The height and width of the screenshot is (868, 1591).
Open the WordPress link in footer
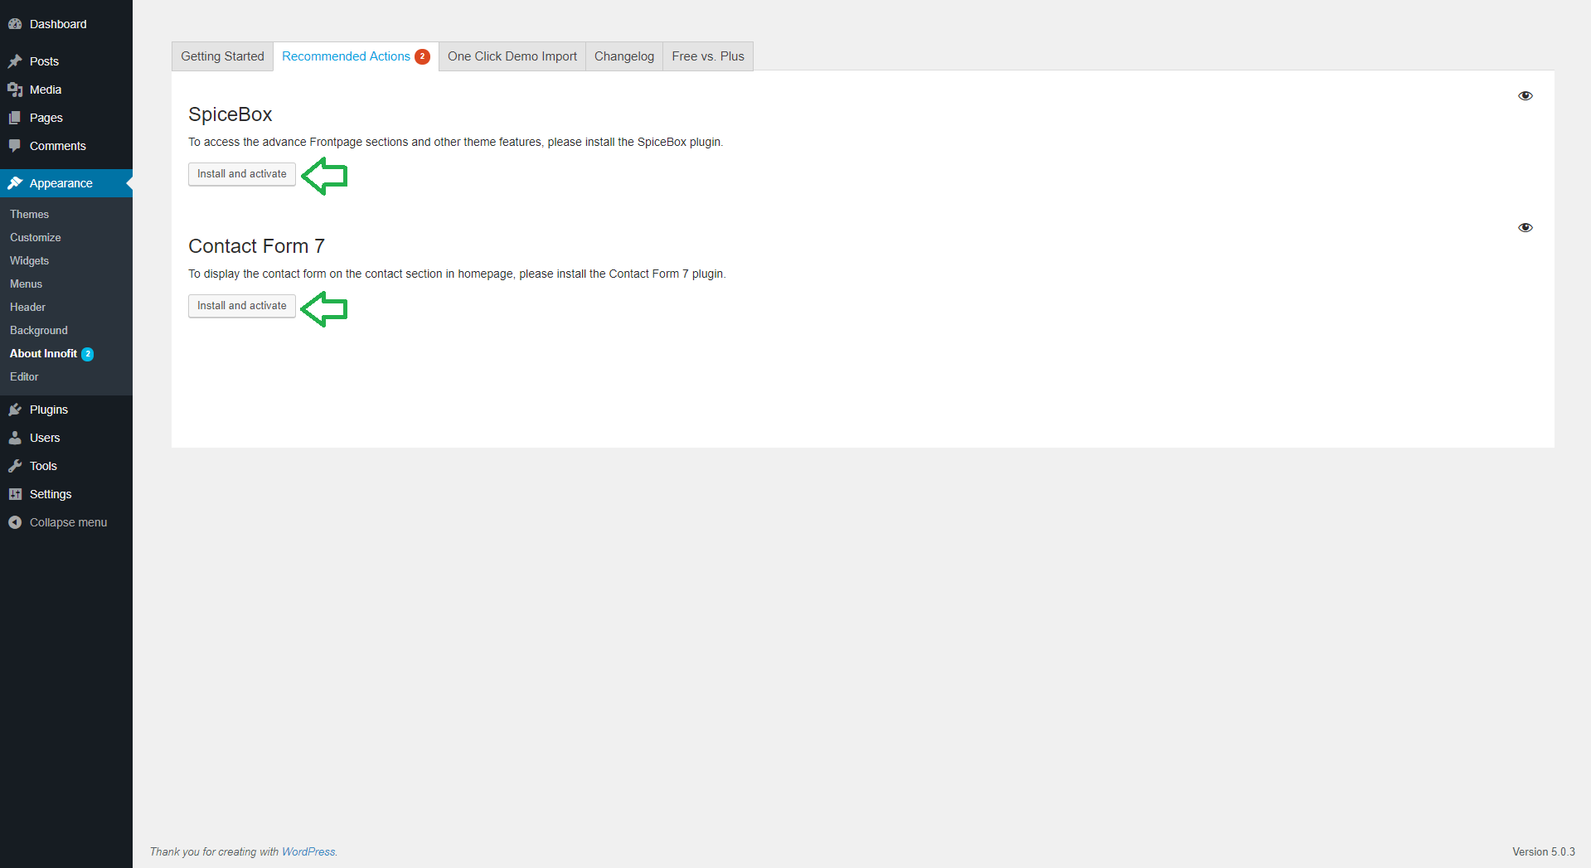pos(308,851)
